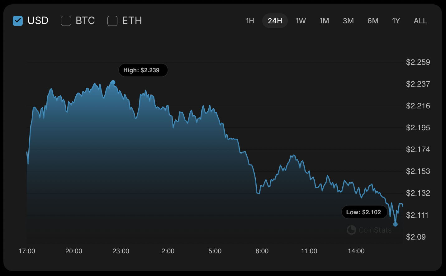
Task: Enable the BTC currency checkbox
Action: pyautogui.click(x=66, y=21)
